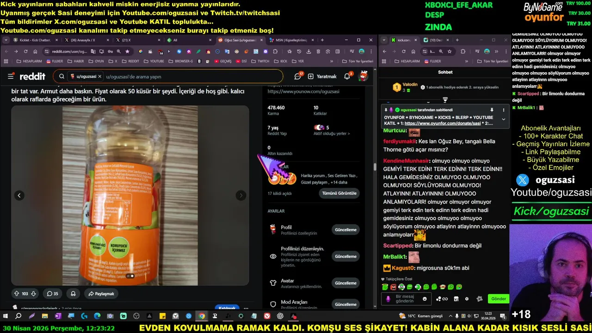Open weather widget showing 16°C Kısmen güneşli

point(421,316)
